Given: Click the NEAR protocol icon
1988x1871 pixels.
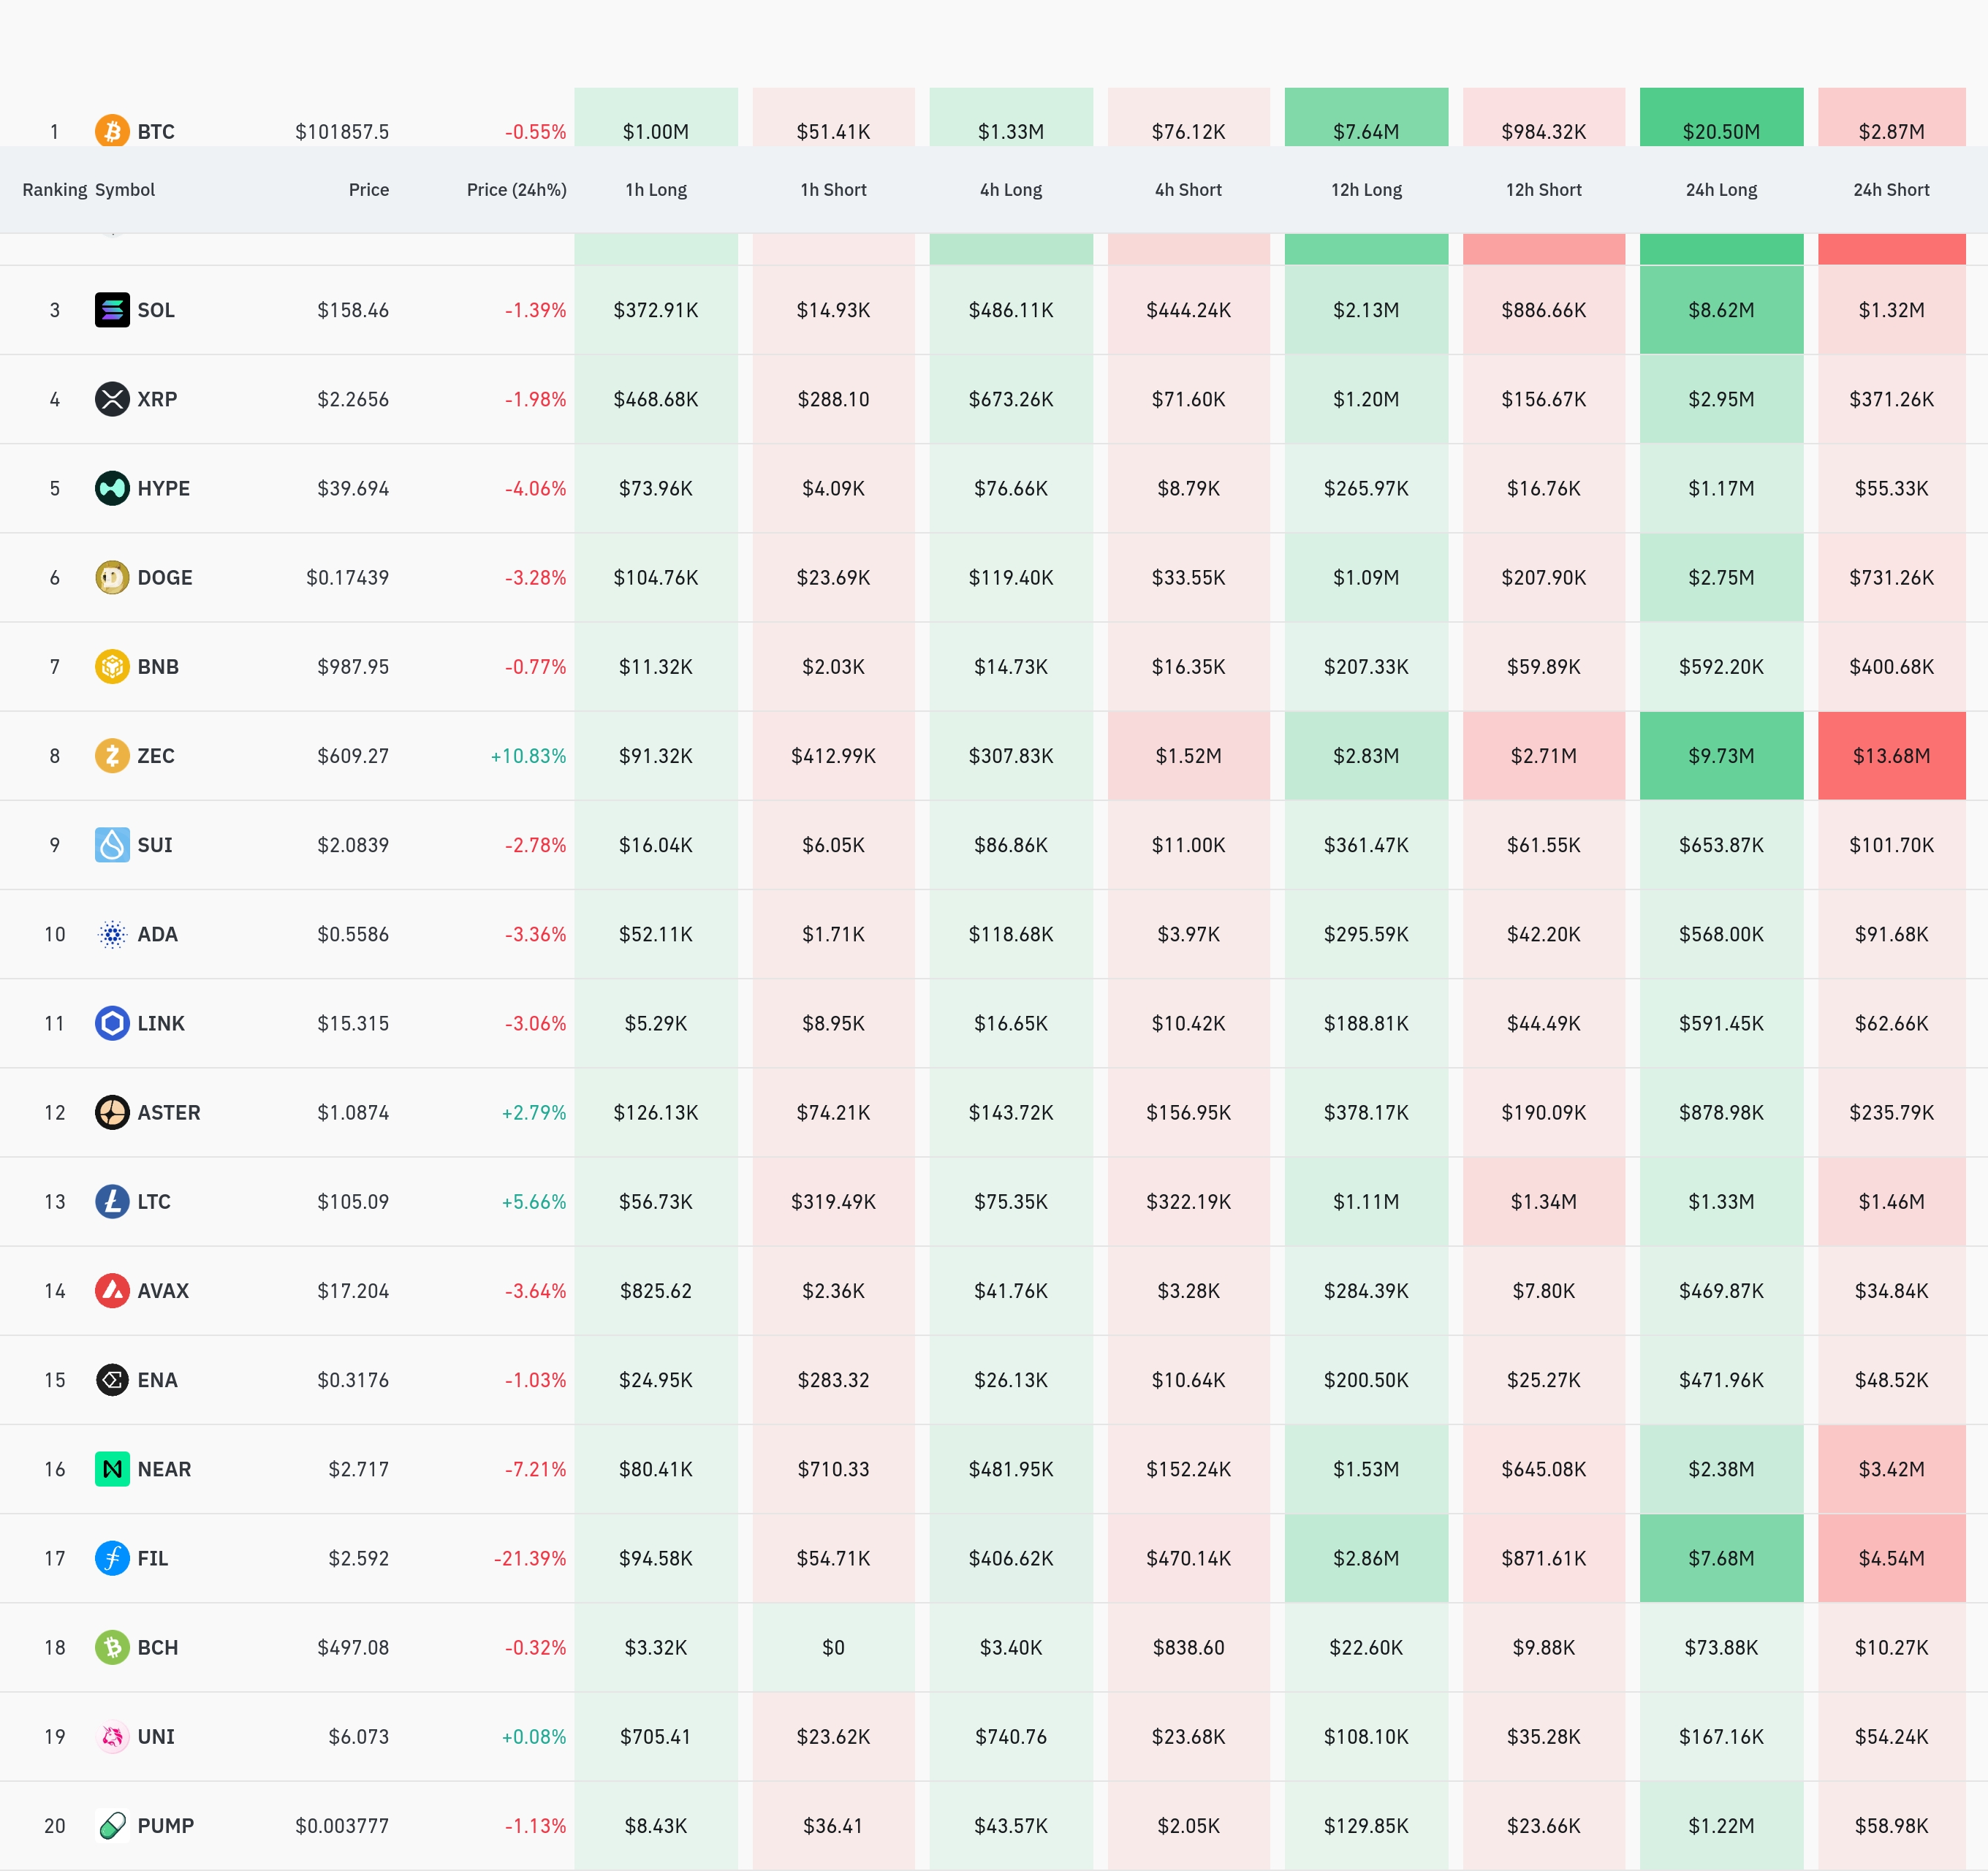Looking at the screenshot, I should (112, 1469).
